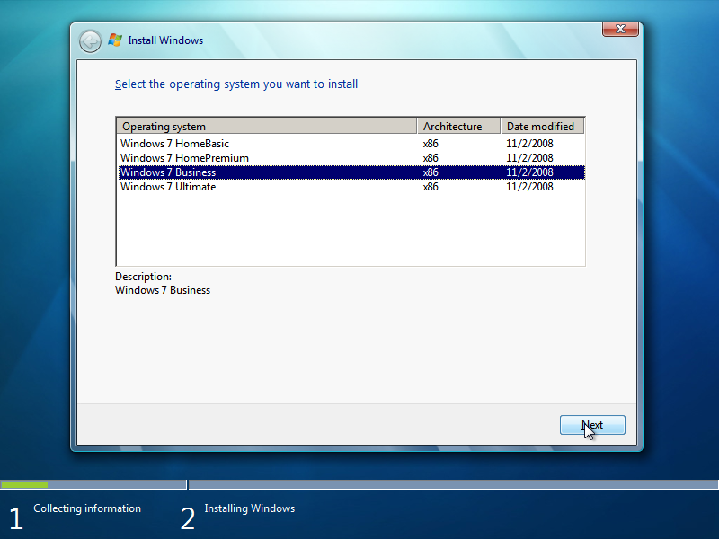
Task: Pick Windows 7 Ultimate edition
Action: (x=168, y=187)
